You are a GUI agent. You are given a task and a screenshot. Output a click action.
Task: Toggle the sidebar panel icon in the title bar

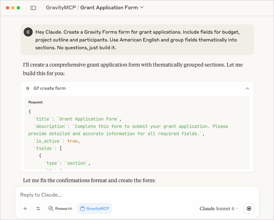pyautogui.click(x=33, y=8)
